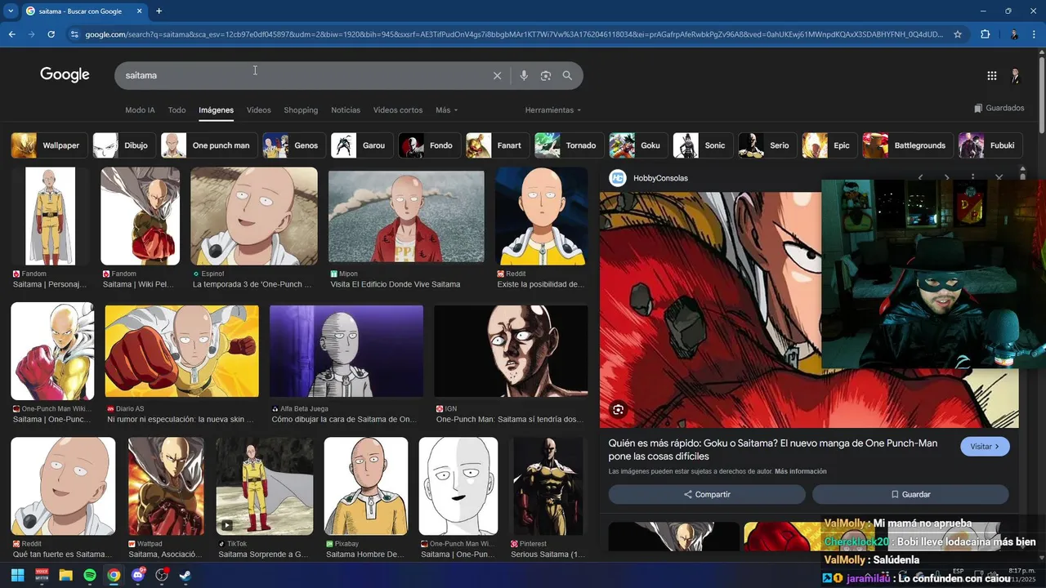Click the Guardar button
Screen dimensions: 1046x588
tap(910, 494)
